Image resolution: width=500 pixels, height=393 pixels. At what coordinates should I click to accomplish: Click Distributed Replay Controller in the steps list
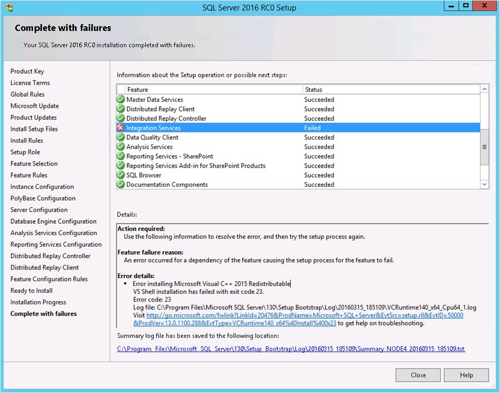50,256
